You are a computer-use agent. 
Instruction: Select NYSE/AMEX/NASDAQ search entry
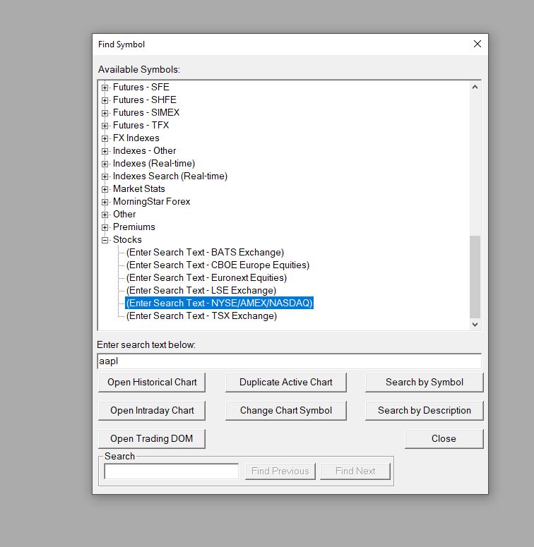(x=219, y=303)
